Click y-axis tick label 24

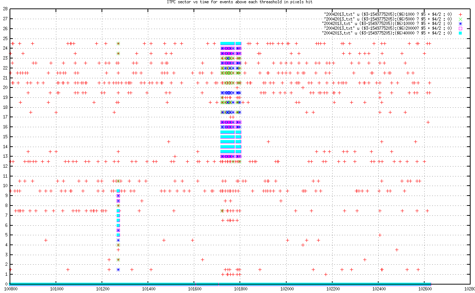5,48
